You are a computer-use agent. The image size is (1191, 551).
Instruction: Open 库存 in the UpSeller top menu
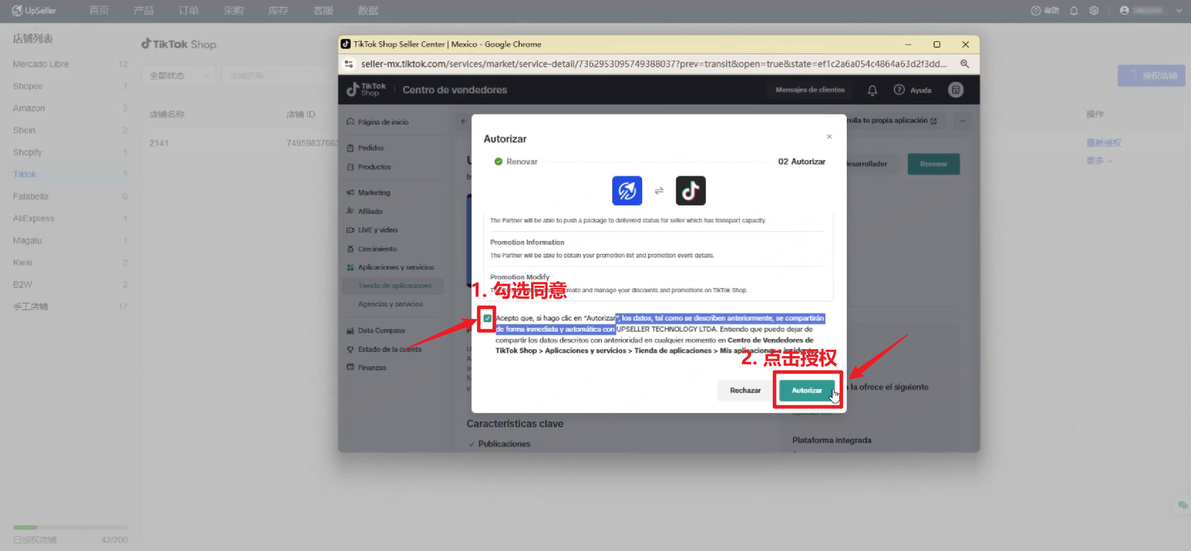click(278, 11)
